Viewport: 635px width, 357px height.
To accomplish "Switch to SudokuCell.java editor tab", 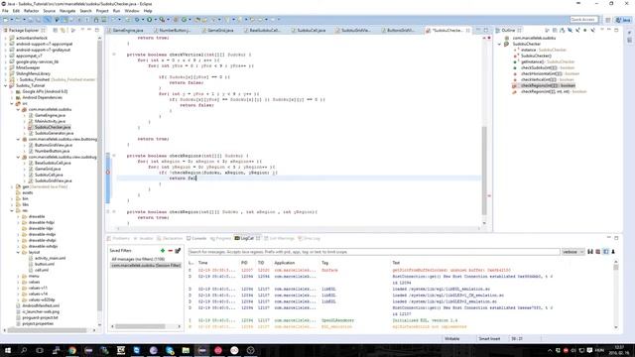I will (x=311, y=31).
